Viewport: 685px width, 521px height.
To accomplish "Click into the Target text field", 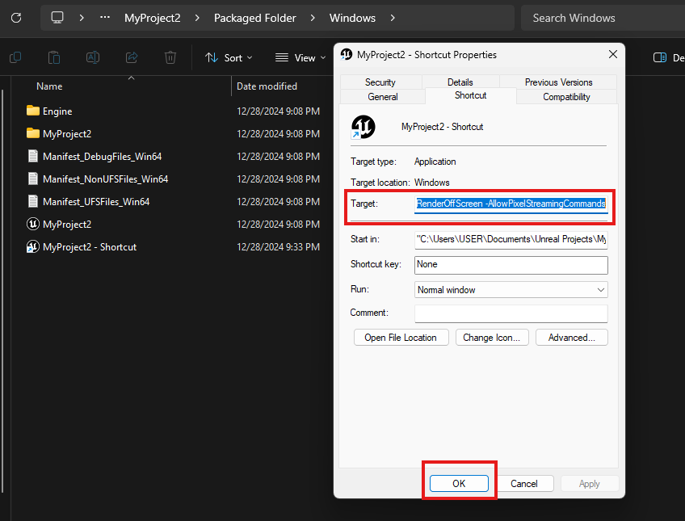I will pos(511,204).
